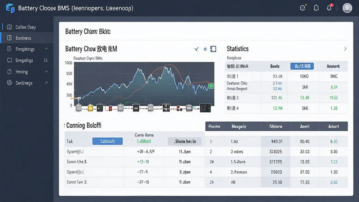Expand the Soulinegs sidebar arrow
Viewport: 359px width, 202px height.
coord(46,83)
